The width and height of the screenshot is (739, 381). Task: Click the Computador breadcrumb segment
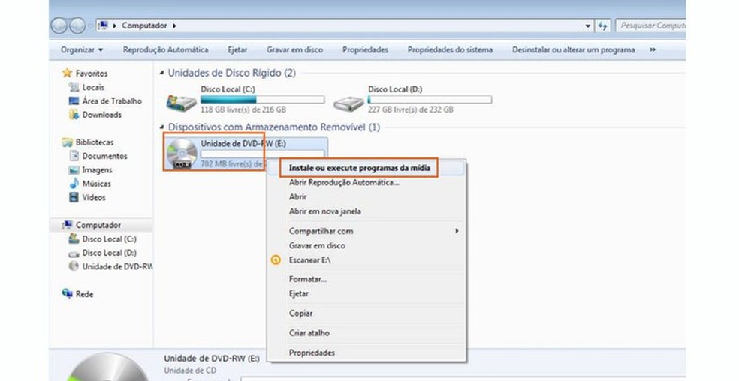144,25
